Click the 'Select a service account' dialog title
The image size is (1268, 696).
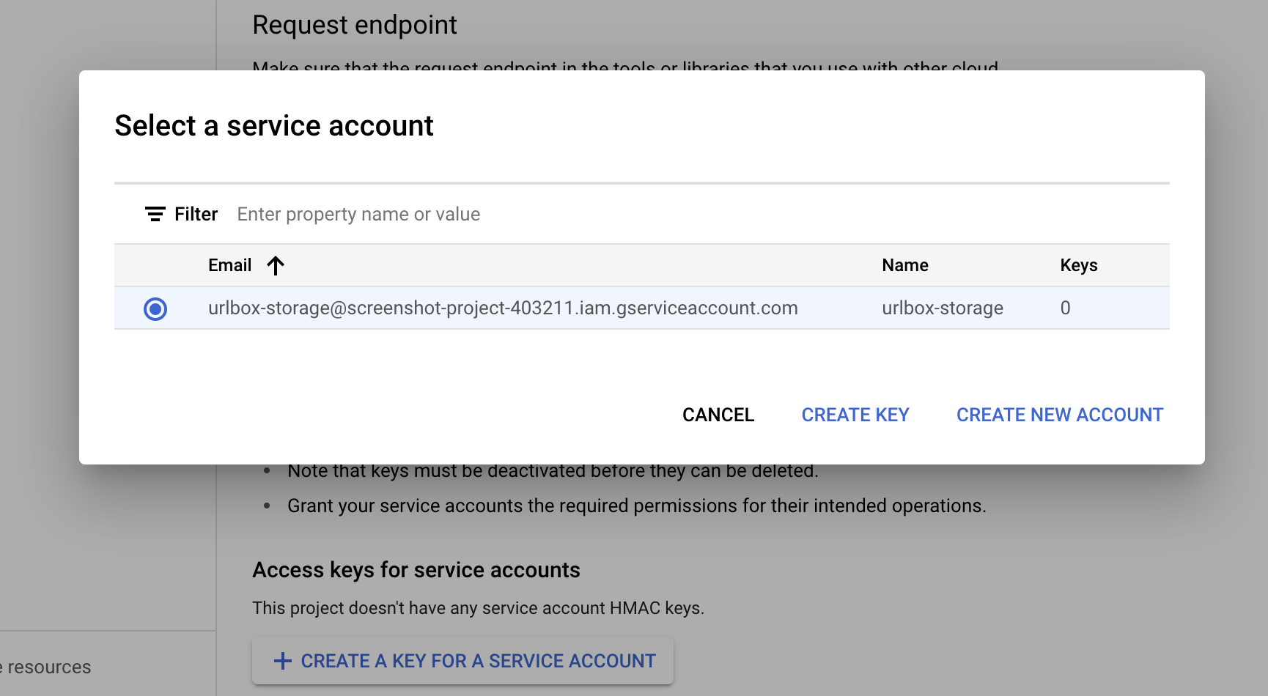pos(274,126)
